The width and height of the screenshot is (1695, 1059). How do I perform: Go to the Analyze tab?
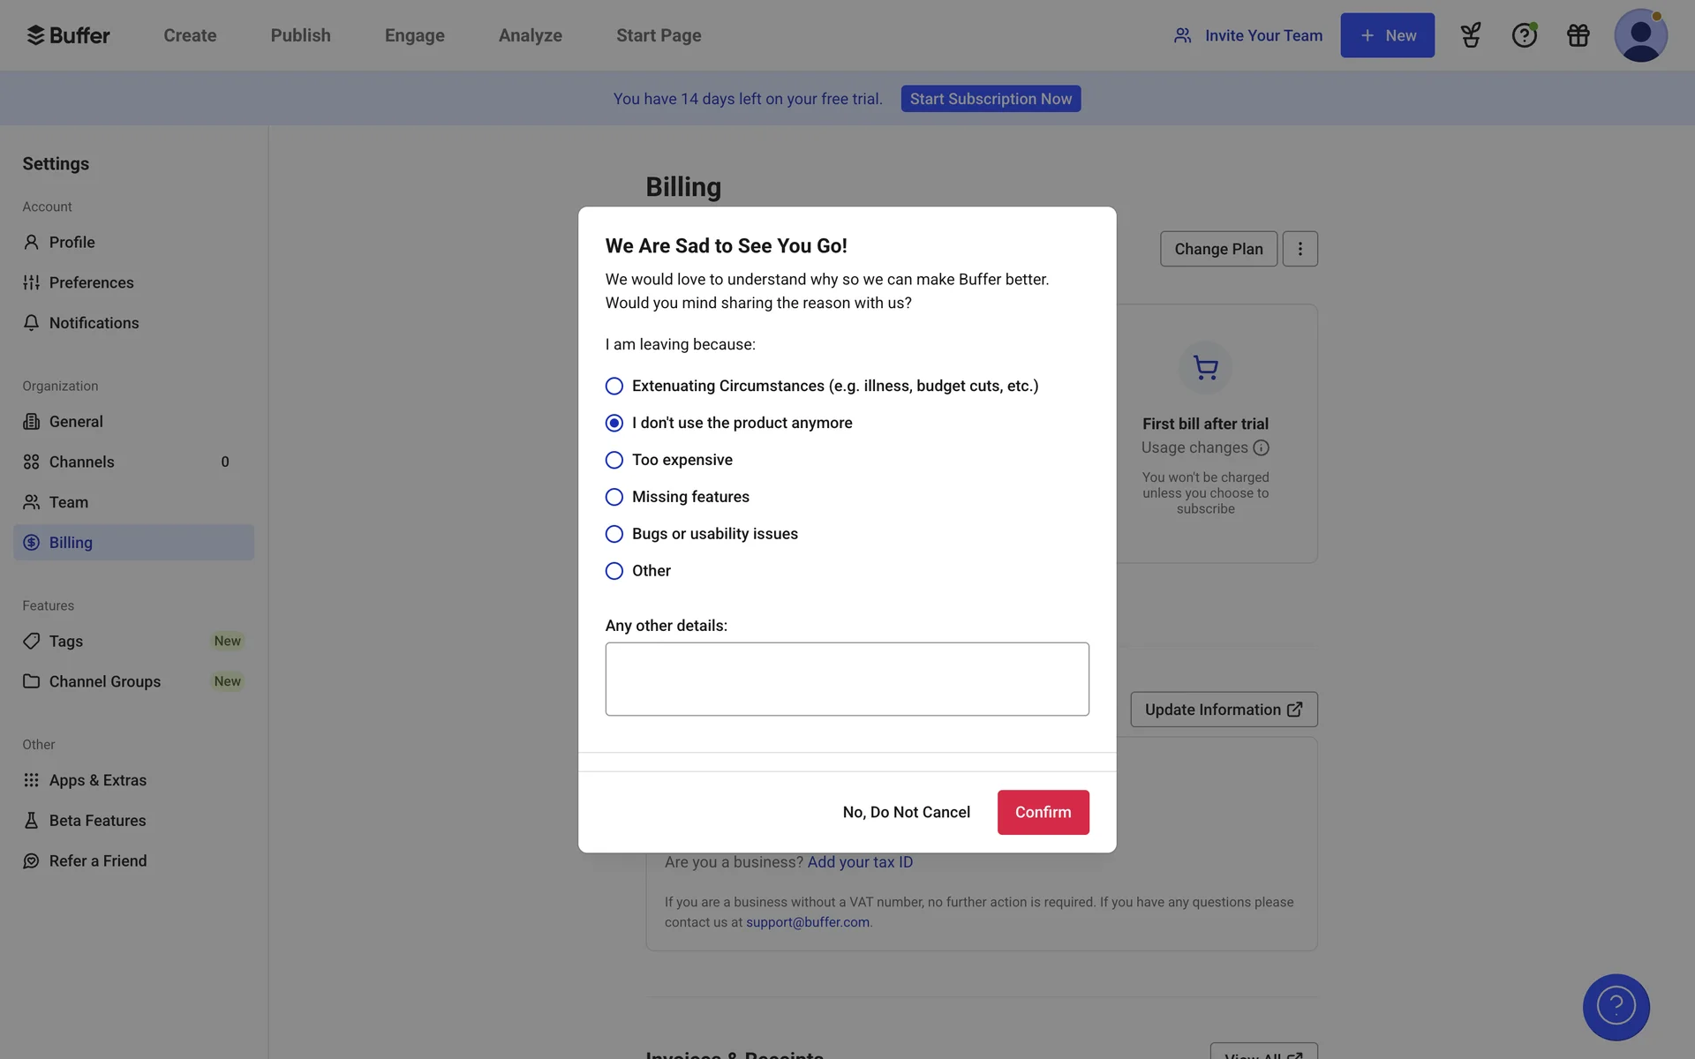[x=530, y=35]
